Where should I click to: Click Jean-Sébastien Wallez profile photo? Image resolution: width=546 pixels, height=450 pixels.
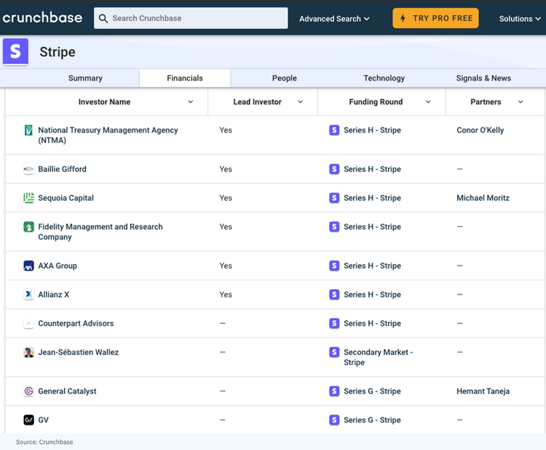(28, 352)
